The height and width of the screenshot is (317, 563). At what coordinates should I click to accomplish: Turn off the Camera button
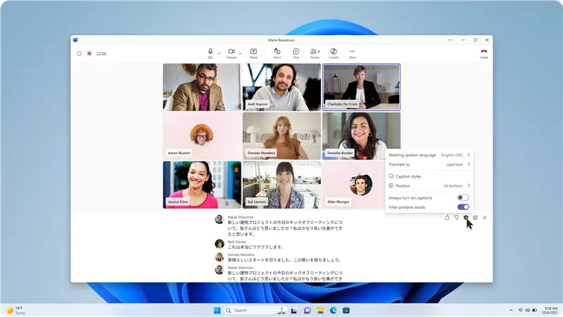pyautogui.click(x=232, y=54)
